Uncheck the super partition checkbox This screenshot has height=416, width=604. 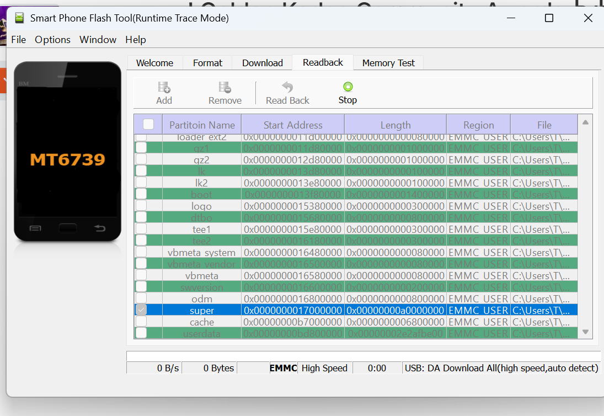[141, 310]
